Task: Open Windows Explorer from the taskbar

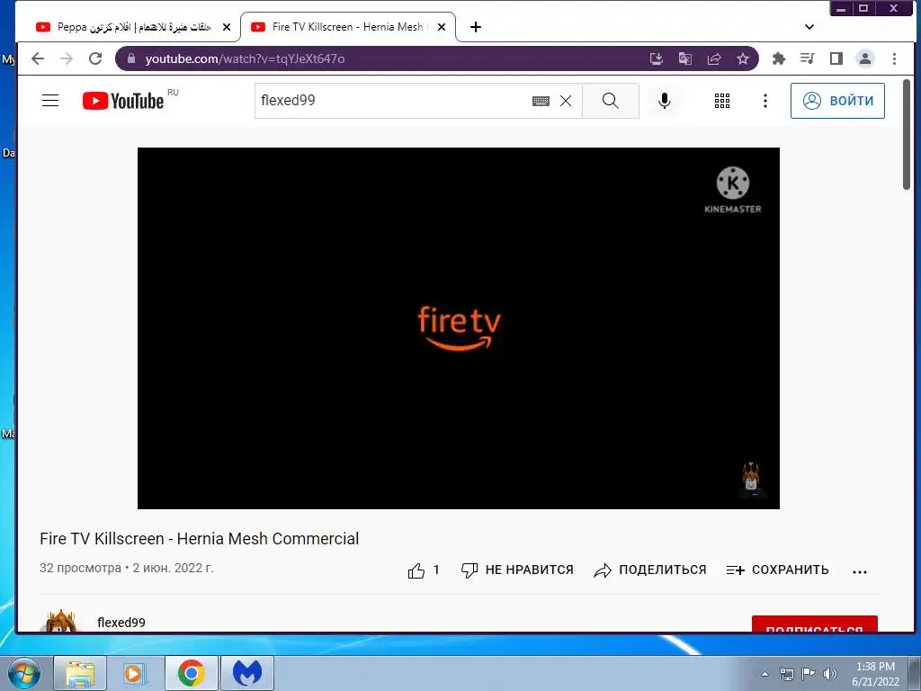Action: pos(80,673)
